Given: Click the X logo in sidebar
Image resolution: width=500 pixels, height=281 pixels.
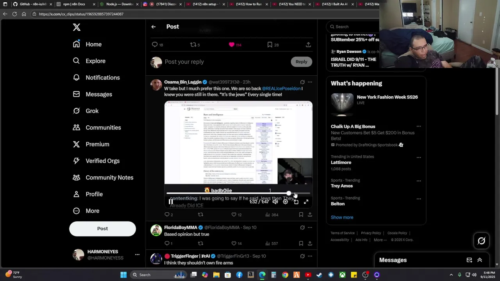Looking at the screenshot, I should 77,27.
